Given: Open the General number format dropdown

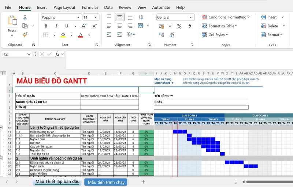Looking at the screenshot, I should click(190, 17).
